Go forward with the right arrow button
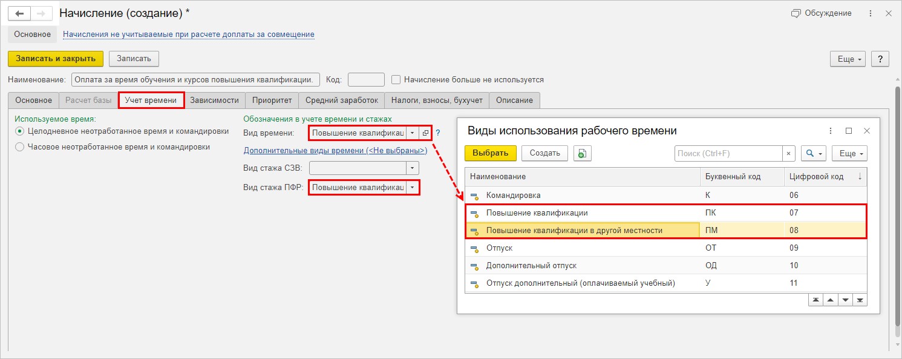The image size is (902, 359). 41,13
